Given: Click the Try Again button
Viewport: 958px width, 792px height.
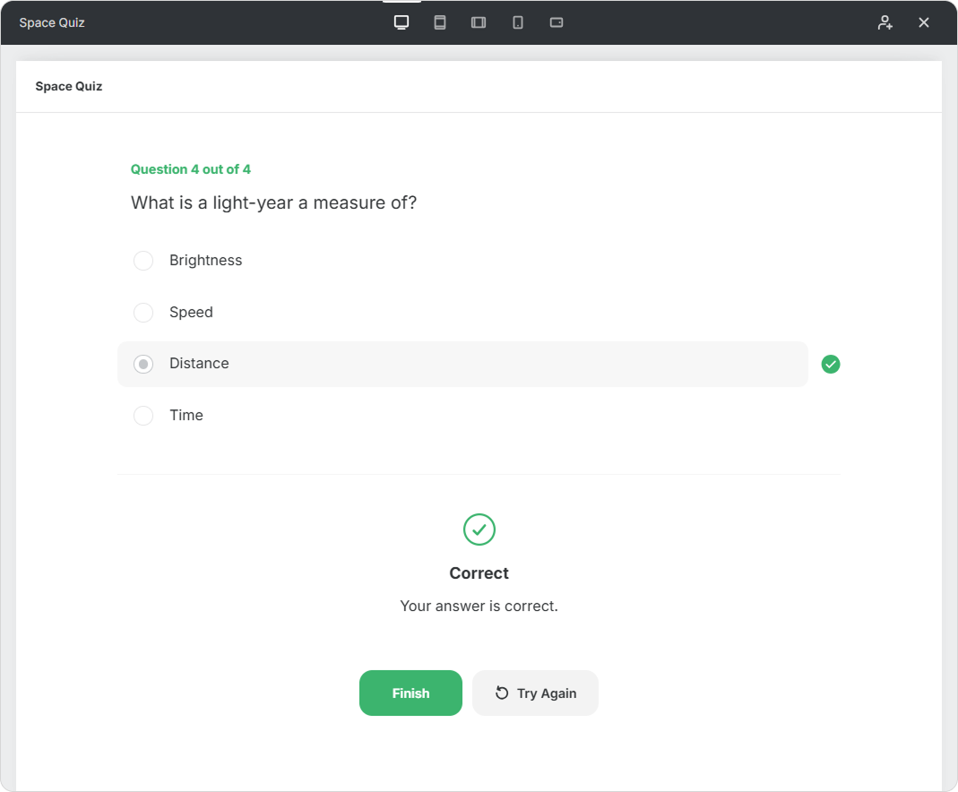Looking at the screenshot, I should pyautogui.click(x=535, y=693).
